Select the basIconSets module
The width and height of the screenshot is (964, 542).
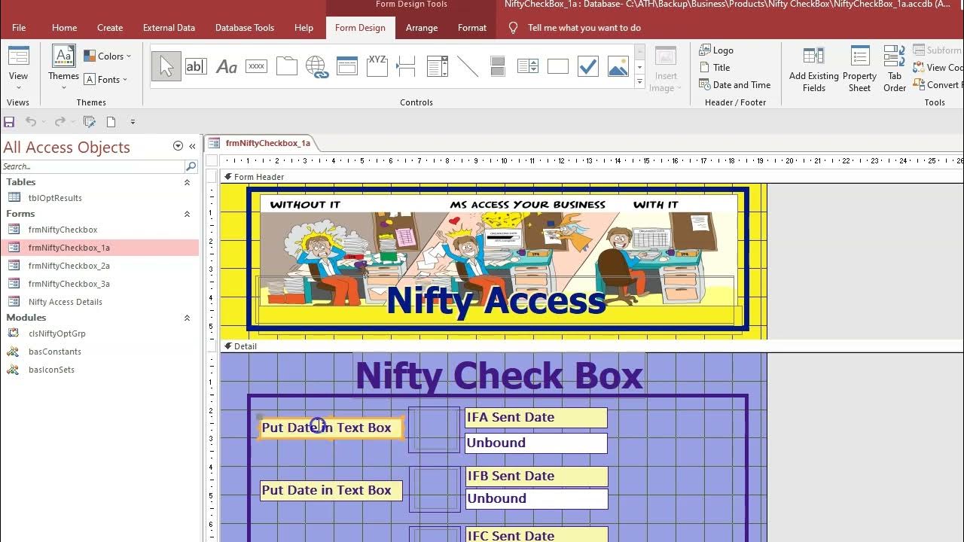(101, 370)
